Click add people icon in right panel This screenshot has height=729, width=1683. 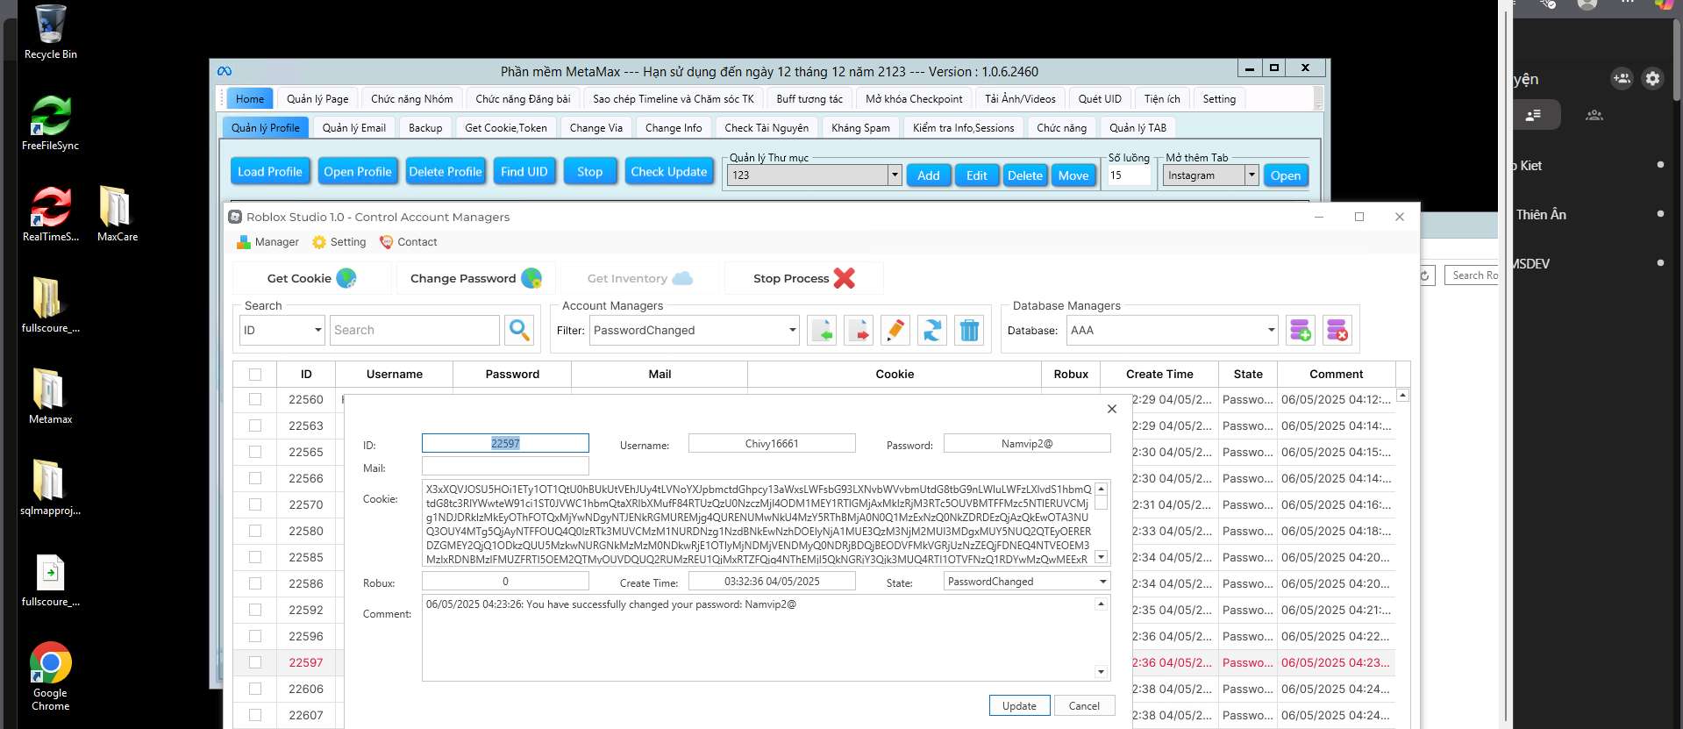point(1622,78)
